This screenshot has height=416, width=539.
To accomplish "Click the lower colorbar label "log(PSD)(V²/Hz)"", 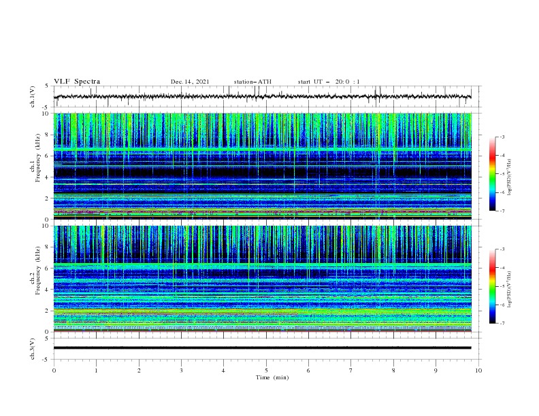I will point(509,290).
